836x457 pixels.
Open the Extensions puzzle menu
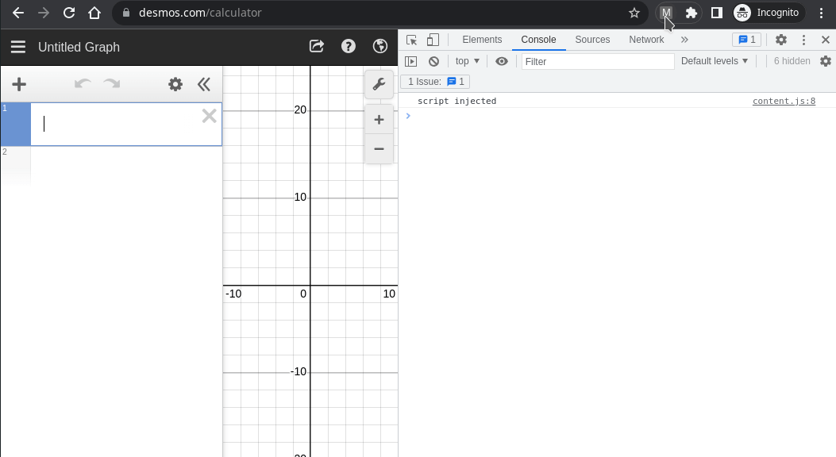691,13
